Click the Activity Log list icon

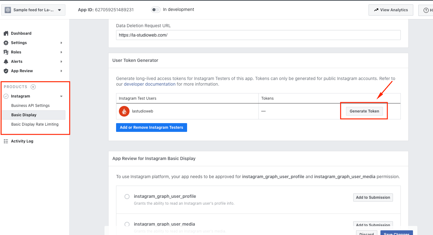[6, 141]
